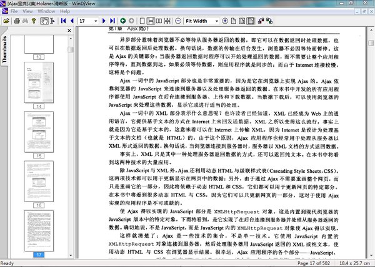Click the thumbnail panel scroll down arrow

coord(71,255)
